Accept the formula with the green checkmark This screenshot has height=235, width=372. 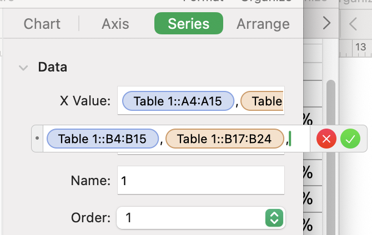350,139
